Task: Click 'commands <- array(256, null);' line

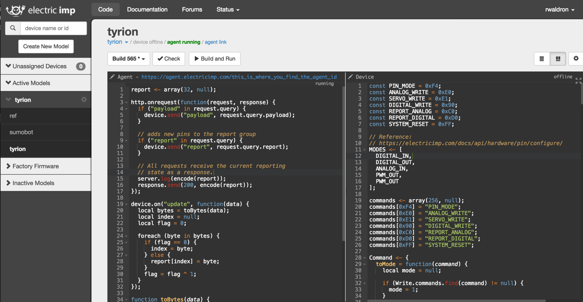Action: tap(417, 201)
